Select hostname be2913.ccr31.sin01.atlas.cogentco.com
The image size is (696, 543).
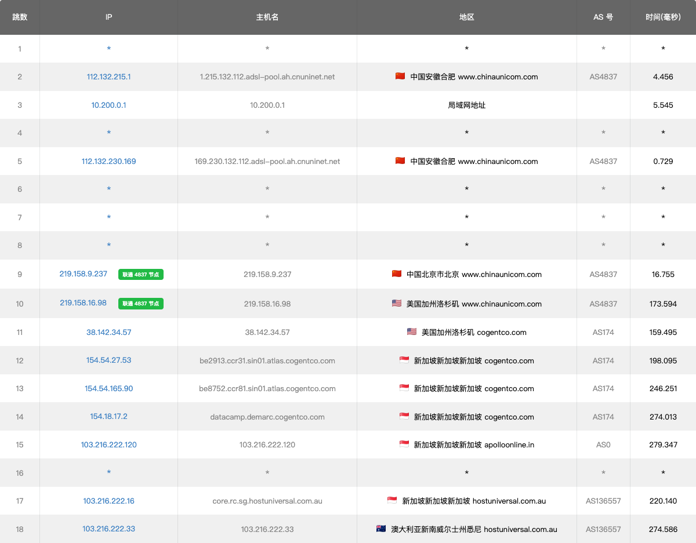[267, 360]
